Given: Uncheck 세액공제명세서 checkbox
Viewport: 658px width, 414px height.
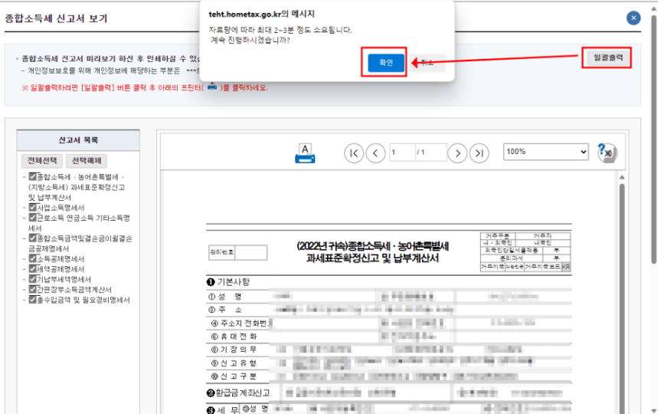Looking at the screenshot, I should tap(33, 269).
